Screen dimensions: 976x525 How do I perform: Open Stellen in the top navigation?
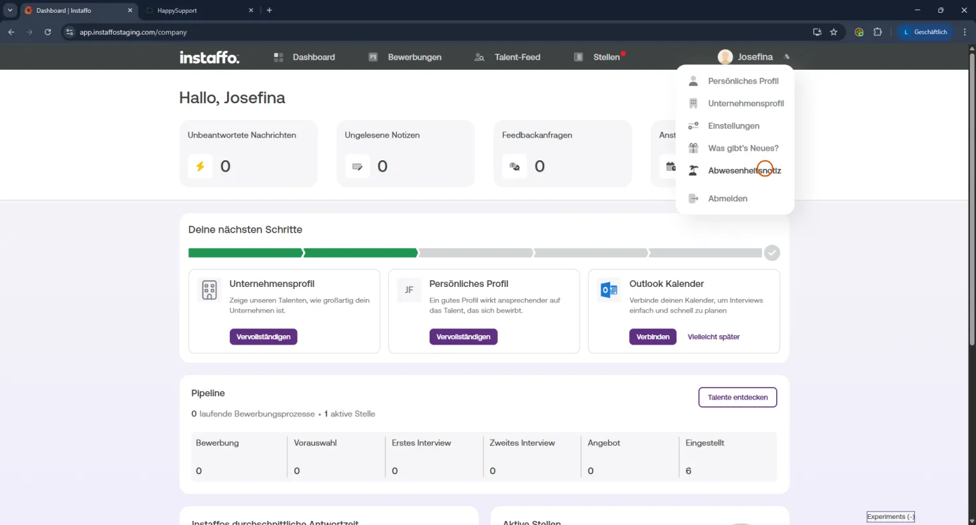pos(597,57)
